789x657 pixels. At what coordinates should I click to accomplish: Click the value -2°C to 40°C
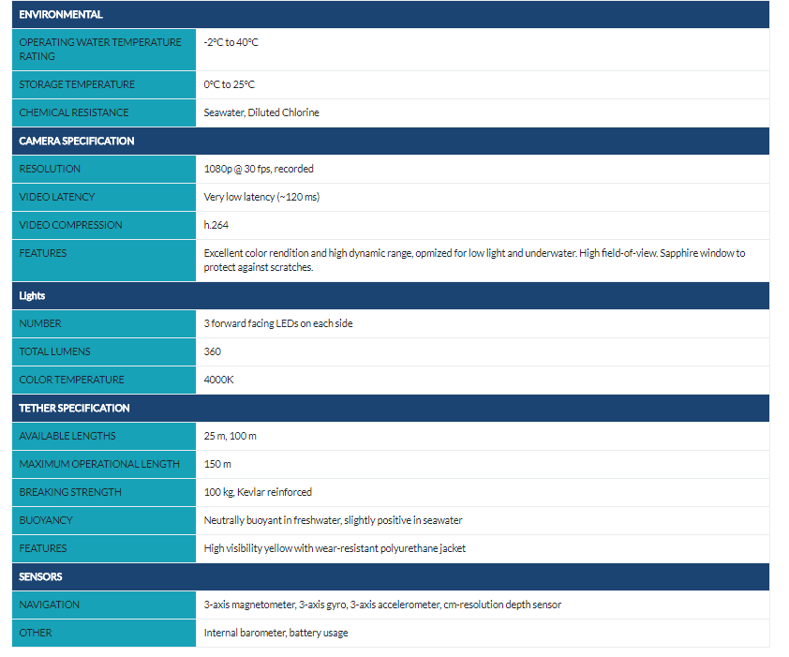tap(231, 42)
